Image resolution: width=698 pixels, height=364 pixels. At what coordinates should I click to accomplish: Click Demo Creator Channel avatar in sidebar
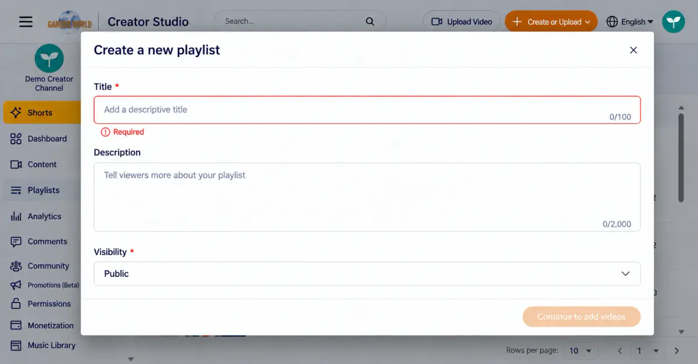[49, 58]
